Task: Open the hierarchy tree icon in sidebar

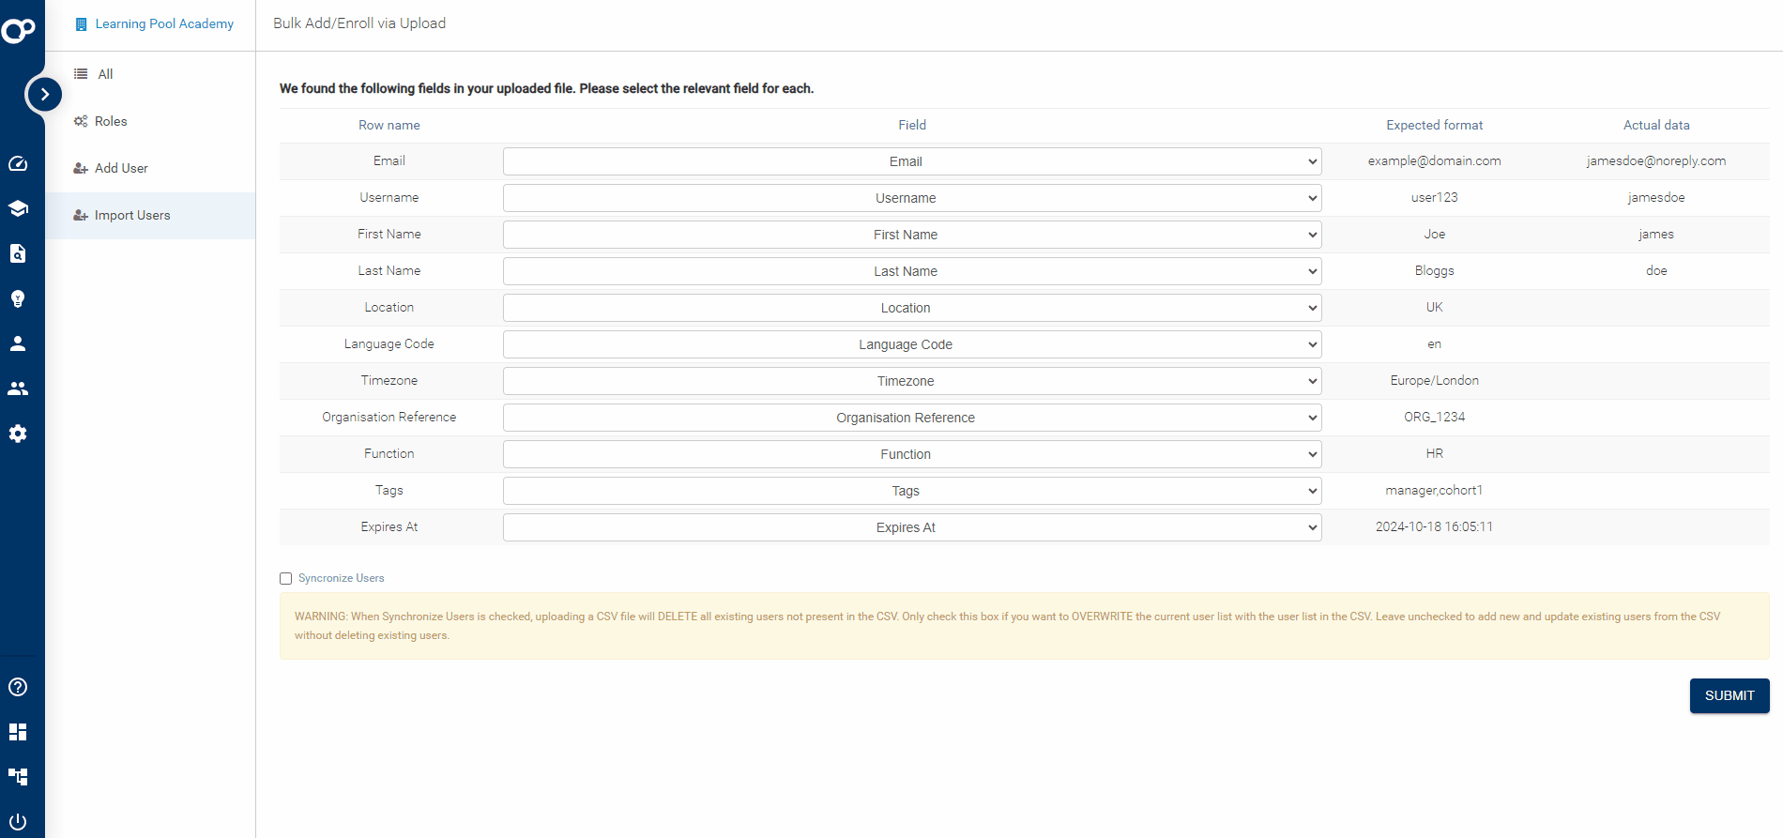Action: tap(18, 777)
